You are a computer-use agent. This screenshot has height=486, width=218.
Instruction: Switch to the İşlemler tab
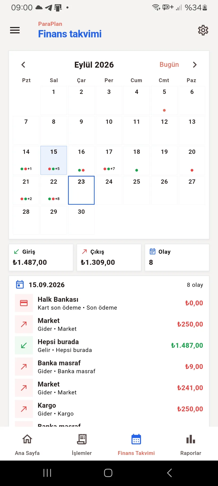coord(82,444)
